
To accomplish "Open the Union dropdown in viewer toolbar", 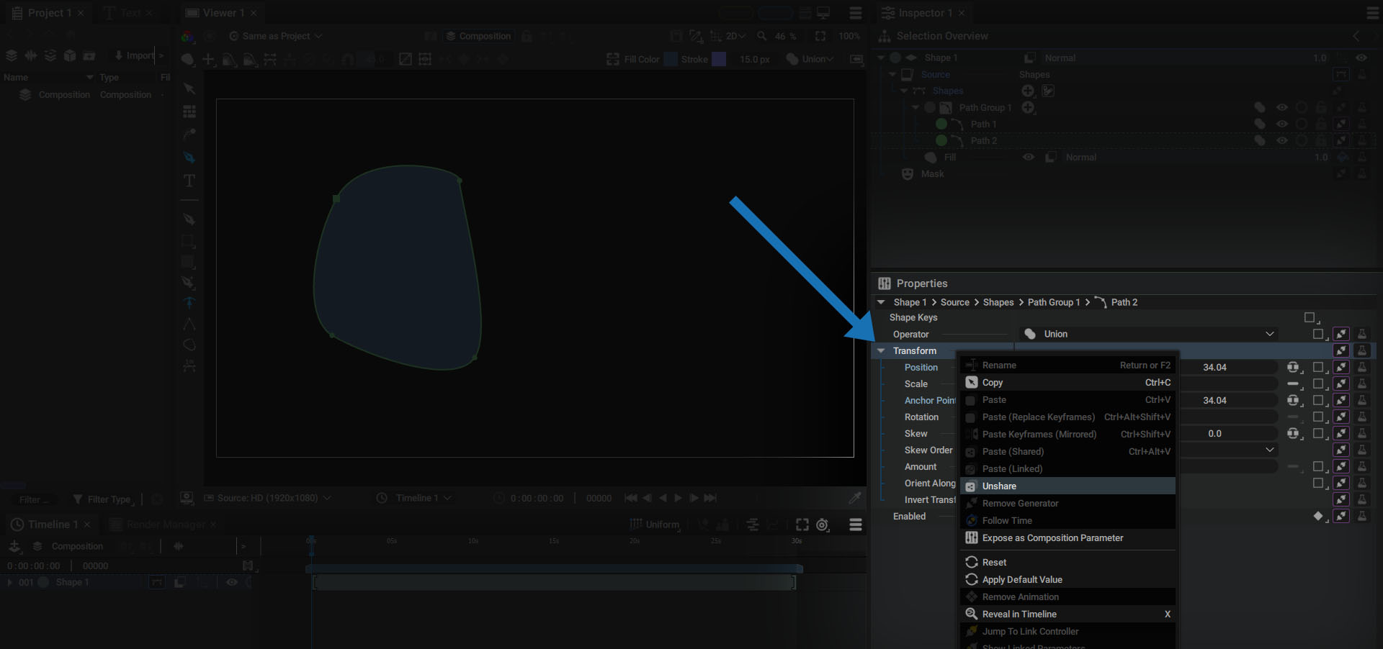I will click(x=810, y=59).
